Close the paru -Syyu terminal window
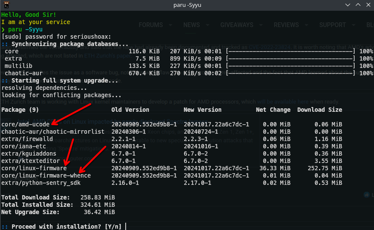374x230 pixels. 368,5
